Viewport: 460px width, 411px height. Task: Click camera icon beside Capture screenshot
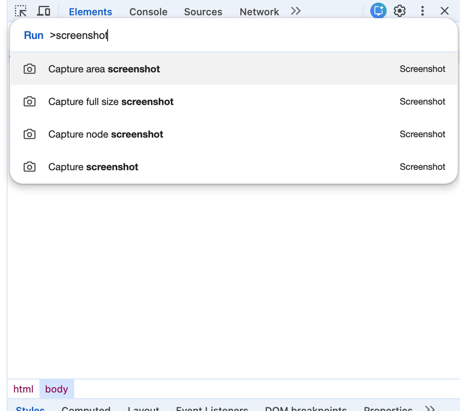click(x=30, y=167)
